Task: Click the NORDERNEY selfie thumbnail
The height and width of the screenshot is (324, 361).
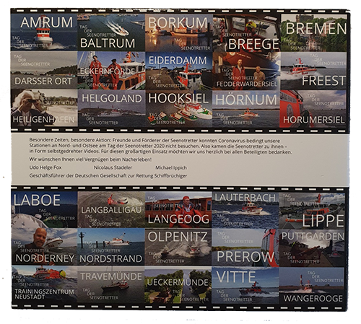Action: pos(45,247)
